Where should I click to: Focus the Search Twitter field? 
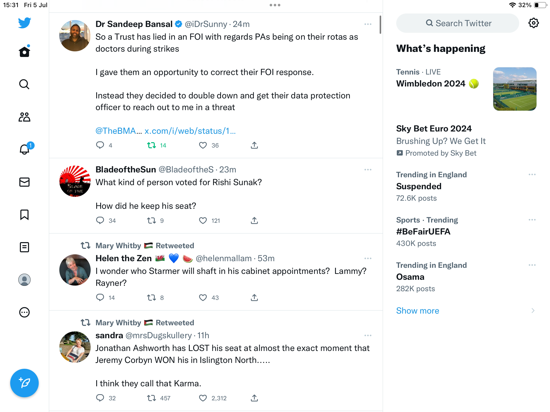(458, 23)
